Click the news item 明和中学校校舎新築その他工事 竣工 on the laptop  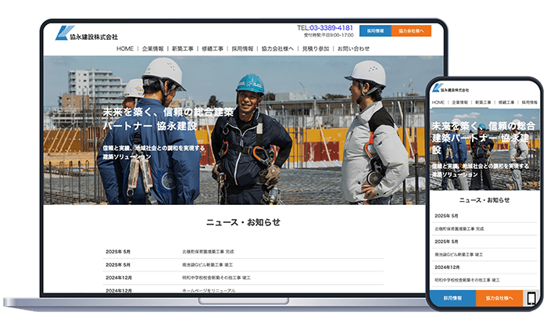click(216, 278)
